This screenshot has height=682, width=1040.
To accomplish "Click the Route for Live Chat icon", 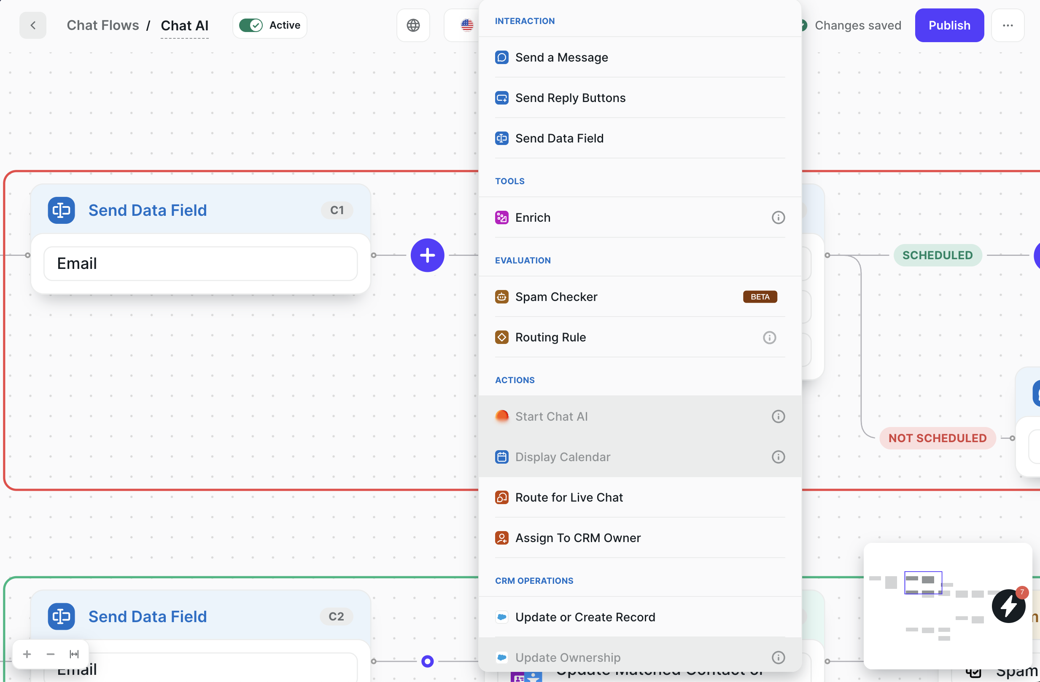I will [x=501, y=497].
